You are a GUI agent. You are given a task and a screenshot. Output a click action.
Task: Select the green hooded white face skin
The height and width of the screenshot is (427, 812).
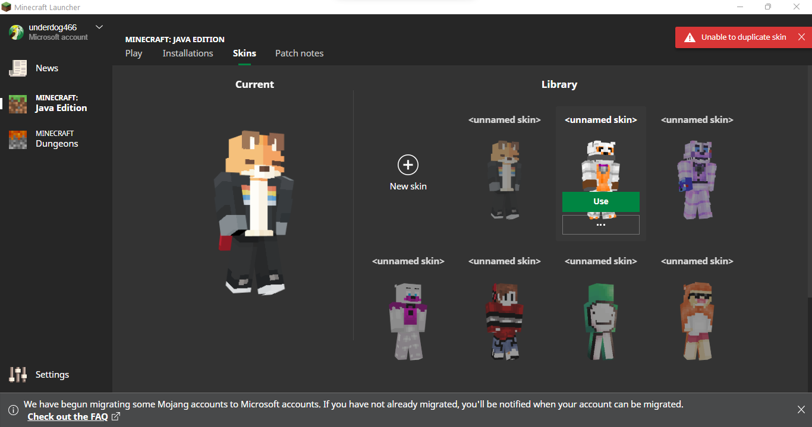point(601,321)
